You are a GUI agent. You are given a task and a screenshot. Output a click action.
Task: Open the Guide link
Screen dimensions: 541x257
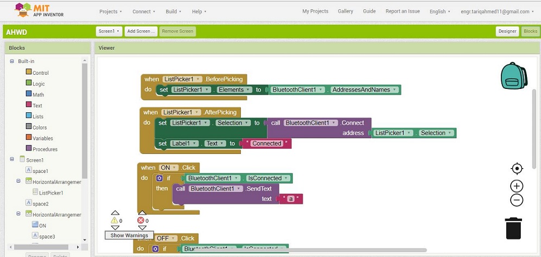point(369,11)
